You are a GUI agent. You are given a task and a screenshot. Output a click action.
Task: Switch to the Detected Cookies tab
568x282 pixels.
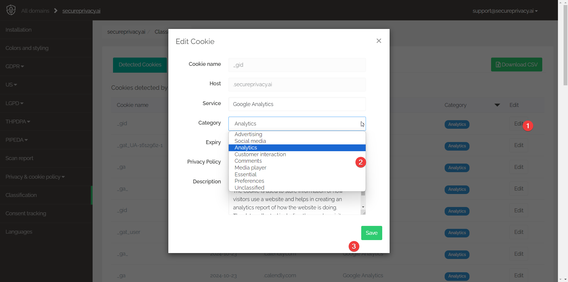pos(140,65)
